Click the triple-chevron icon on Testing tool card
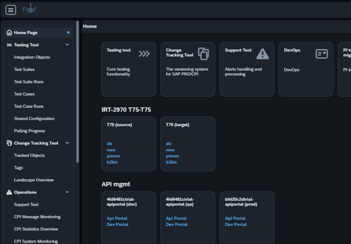Viewport: 351px width, 244px height. (144, 54)
